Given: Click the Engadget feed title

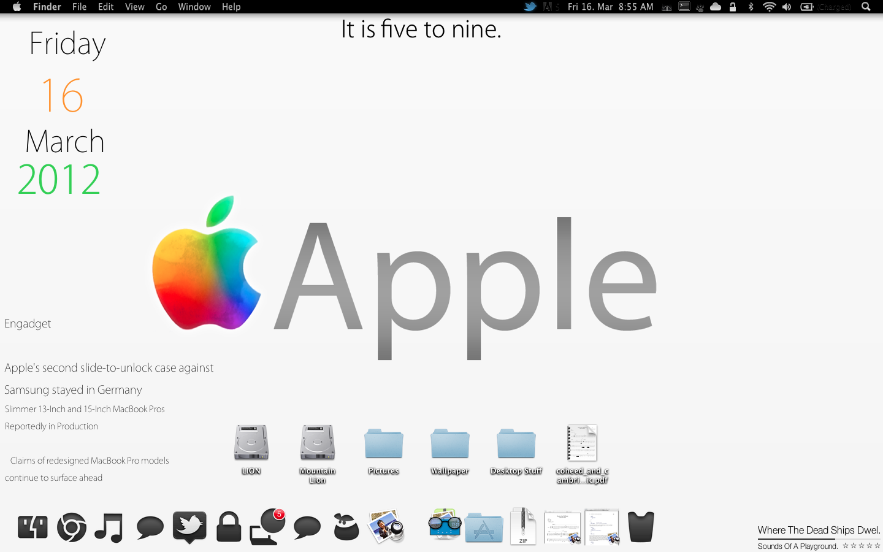Looking at the screenshot, I should pyautogui.click(x=28, y=323).
